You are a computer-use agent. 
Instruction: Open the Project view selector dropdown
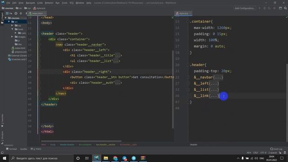tap(9, 13)
